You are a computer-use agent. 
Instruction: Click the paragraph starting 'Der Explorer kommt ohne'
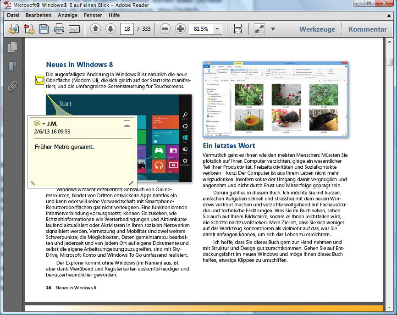point(117,269)
